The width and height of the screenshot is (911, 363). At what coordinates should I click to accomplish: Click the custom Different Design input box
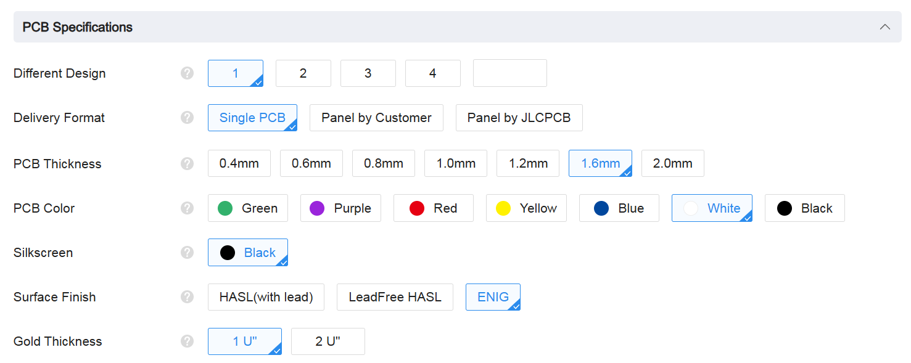pos(509,73)
